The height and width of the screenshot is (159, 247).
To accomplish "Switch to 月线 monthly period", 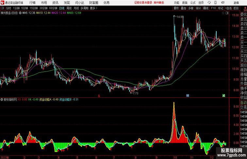I will 76,8.
